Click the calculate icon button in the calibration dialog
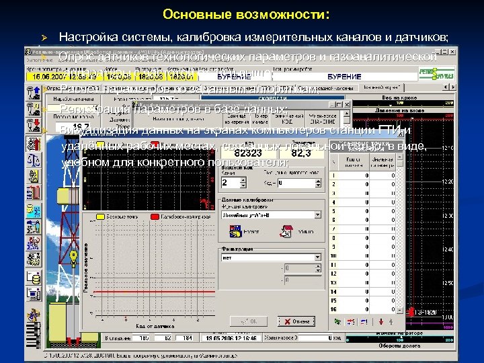This screenshot has height=363, width=484. pos(235,231)
